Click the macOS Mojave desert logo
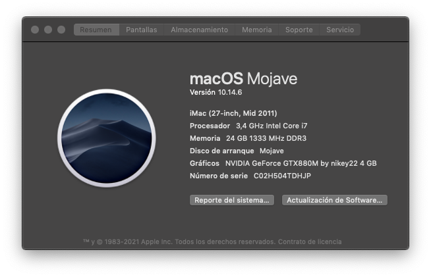Viewport: 431px width, 277px height. click(107, 138)
